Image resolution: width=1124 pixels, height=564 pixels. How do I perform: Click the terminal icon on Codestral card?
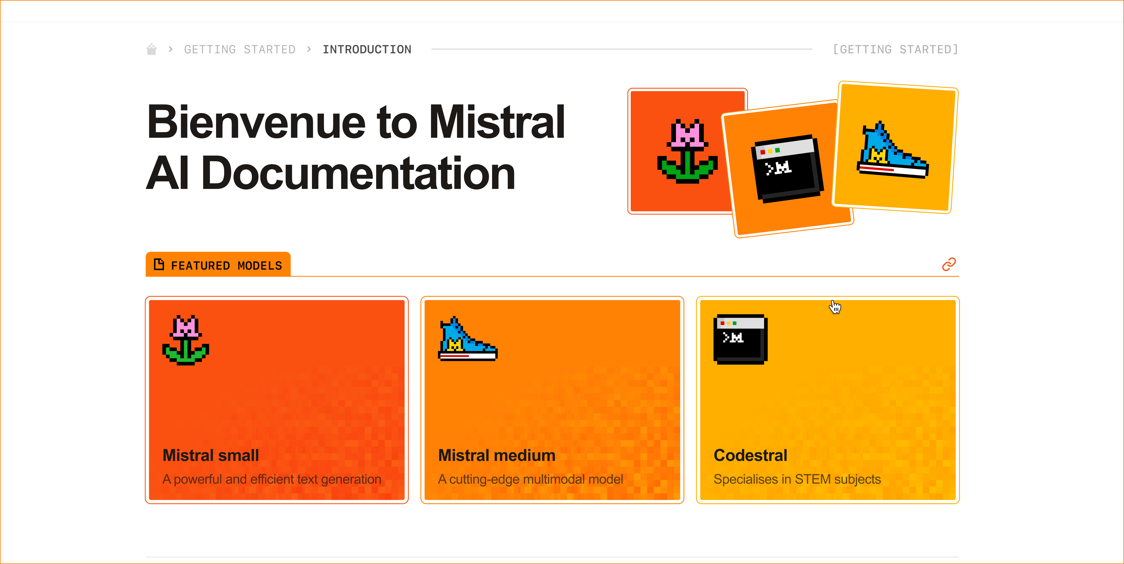pos(741,339)
